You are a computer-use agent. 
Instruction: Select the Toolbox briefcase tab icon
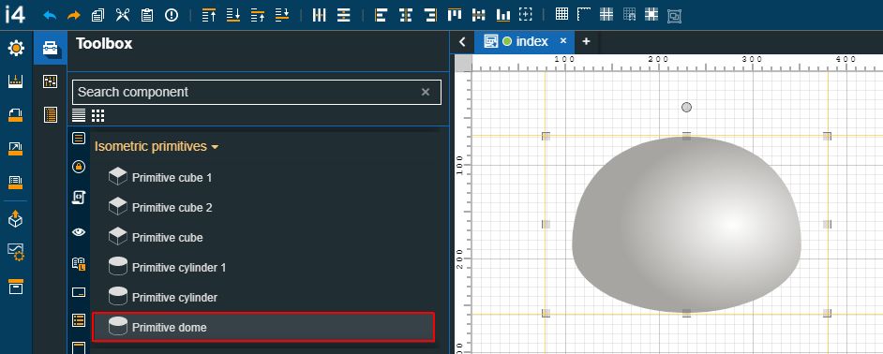click(x=50, y=48)
